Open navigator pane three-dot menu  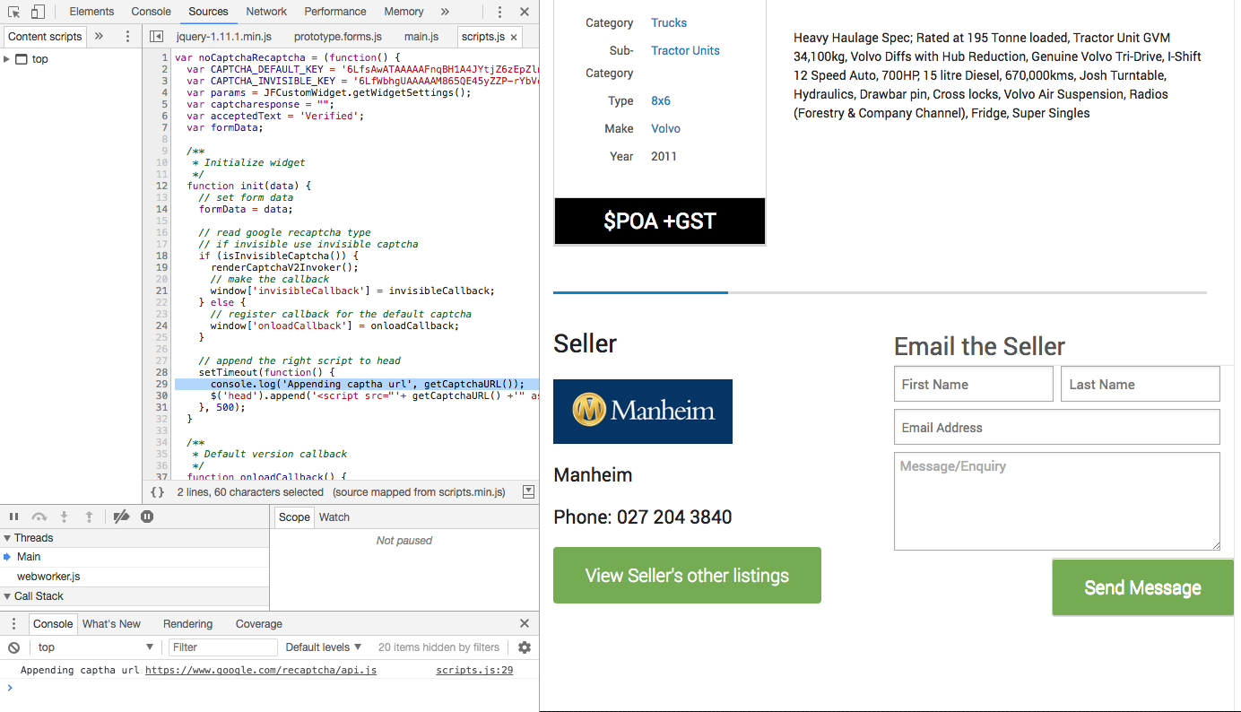pos(128,36)
